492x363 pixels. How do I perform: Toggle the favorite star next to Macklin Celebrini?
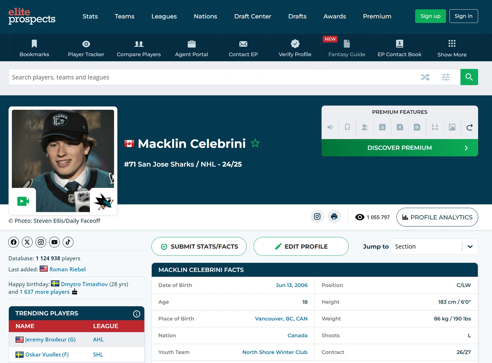click(255, 143)
